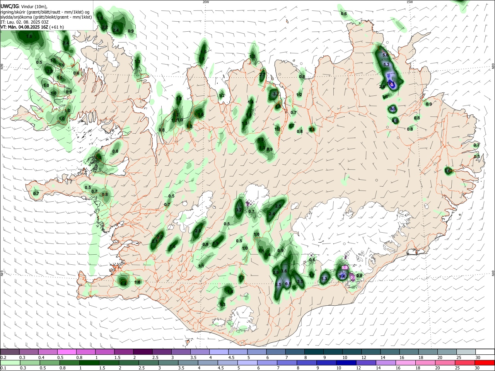Viewport: 495px width, 371px height.
Task: Click the 'UWC/IG' title text
Action: pyautogui.click(x=9, y=7)
